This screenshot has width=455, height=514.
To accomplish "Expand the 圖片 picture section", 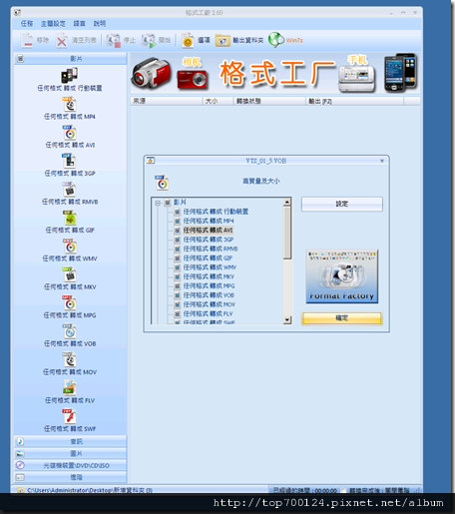I will tap(70, 453).
